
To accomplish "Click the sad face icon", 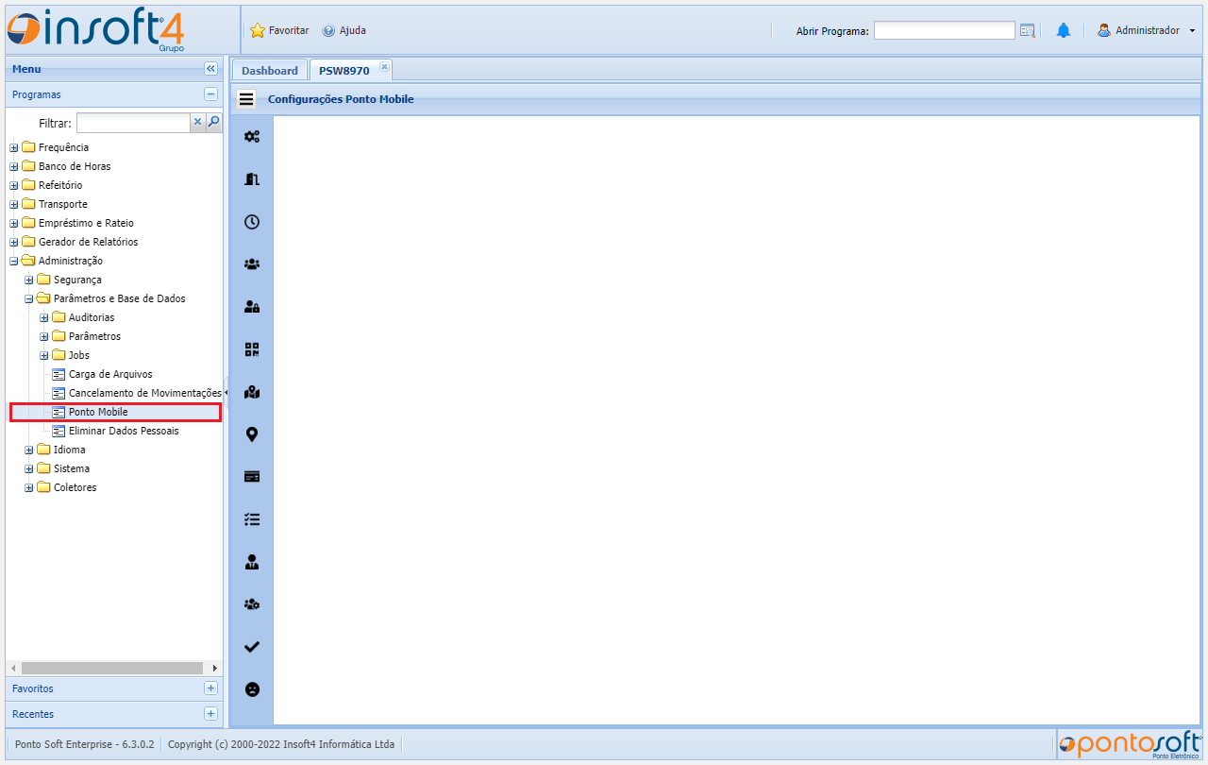I will tap(252, 689).
